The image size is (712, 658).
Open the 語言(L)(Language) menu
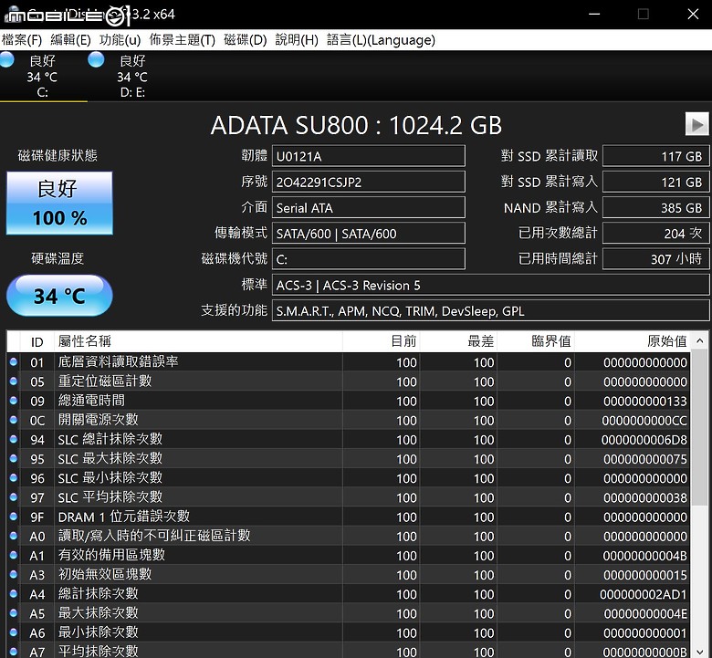(381, 40)
